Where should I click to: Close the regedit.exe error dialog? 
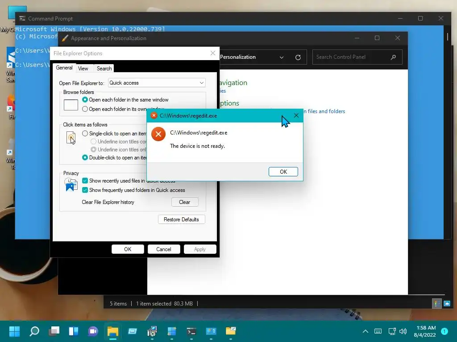[x=296, y=115]
